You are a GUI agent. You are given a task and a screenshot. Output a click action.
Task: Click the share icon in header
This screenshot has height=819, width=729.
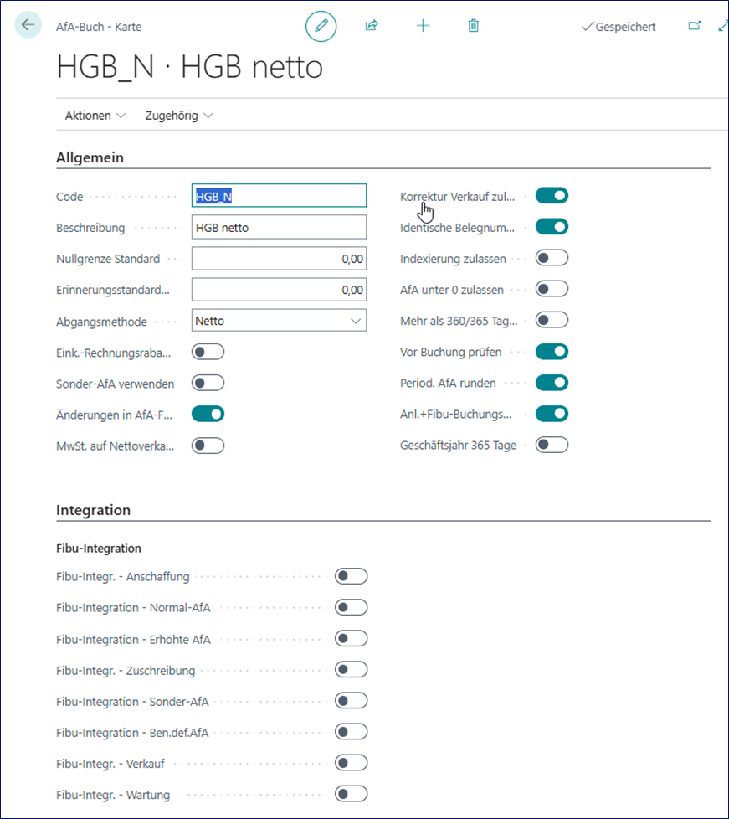pos(372,26)
